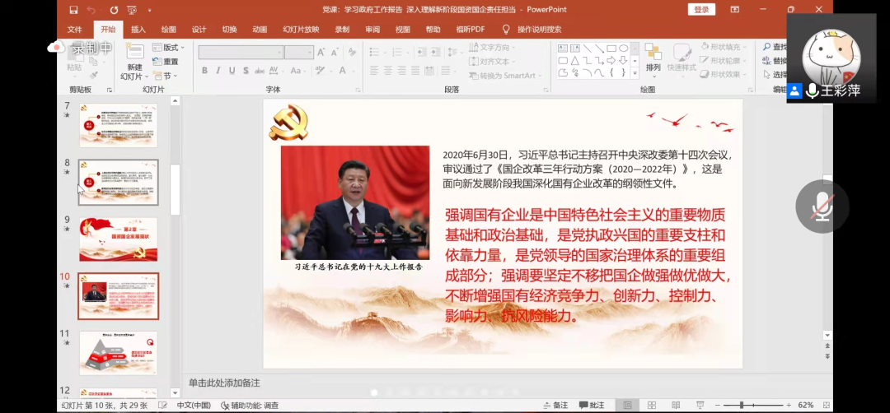Click the Login (登录) button

pyautogui.click(x=700, y=10)
